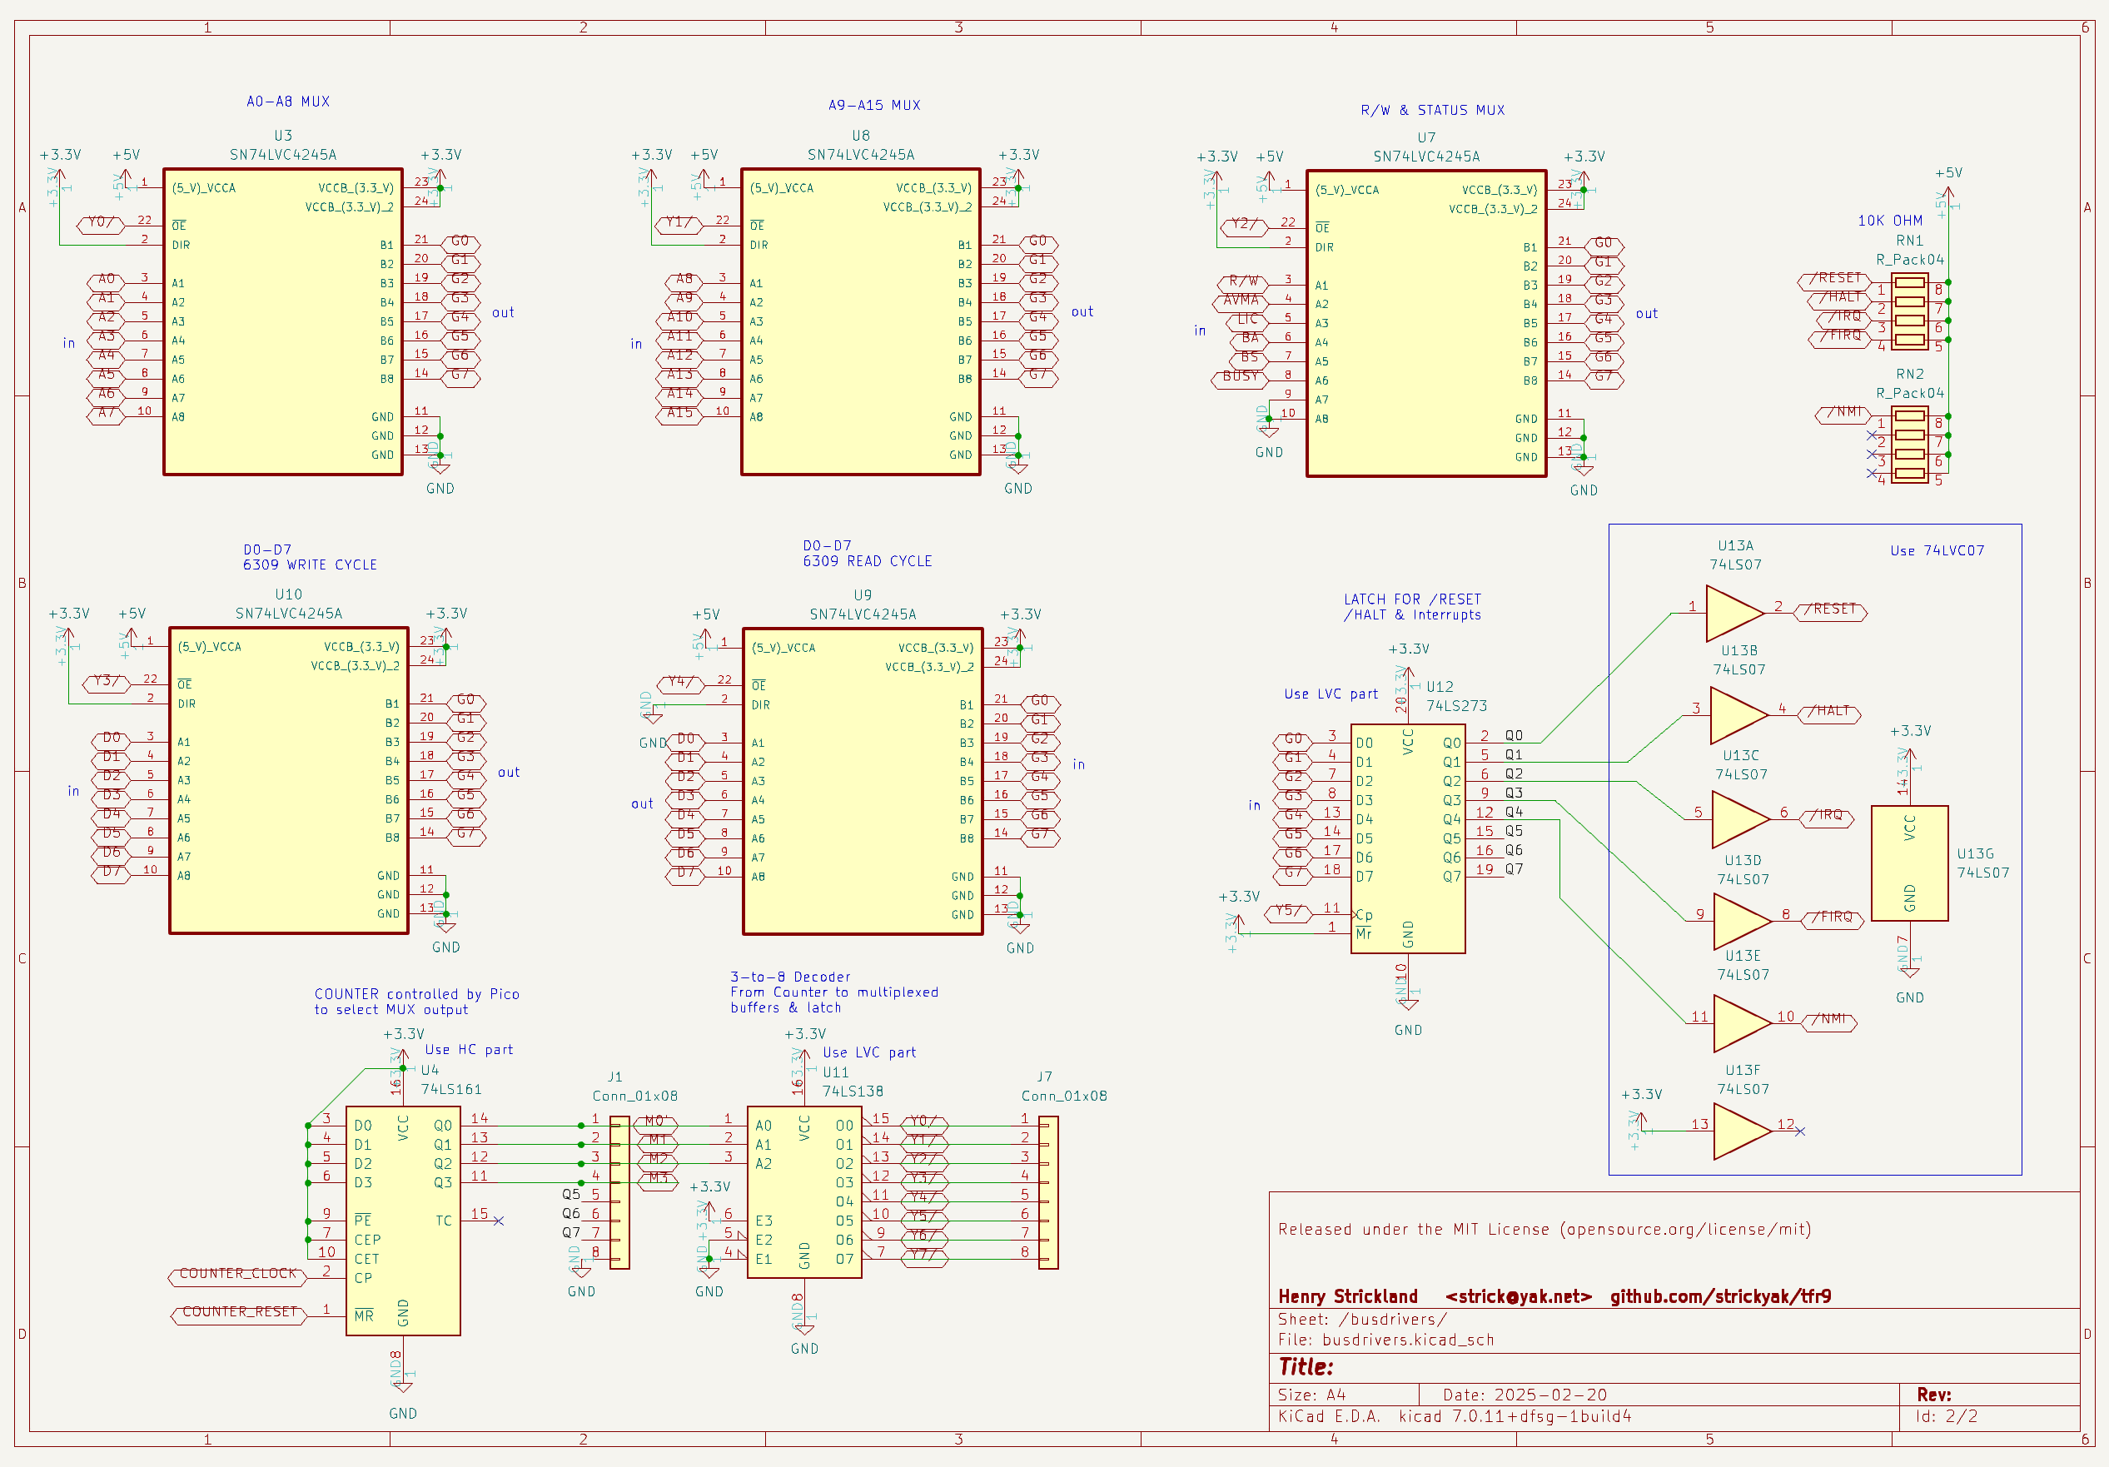Click the COUNTER_CLOCK global label
2109x1467 pixels.
[x=237, y=1277]
